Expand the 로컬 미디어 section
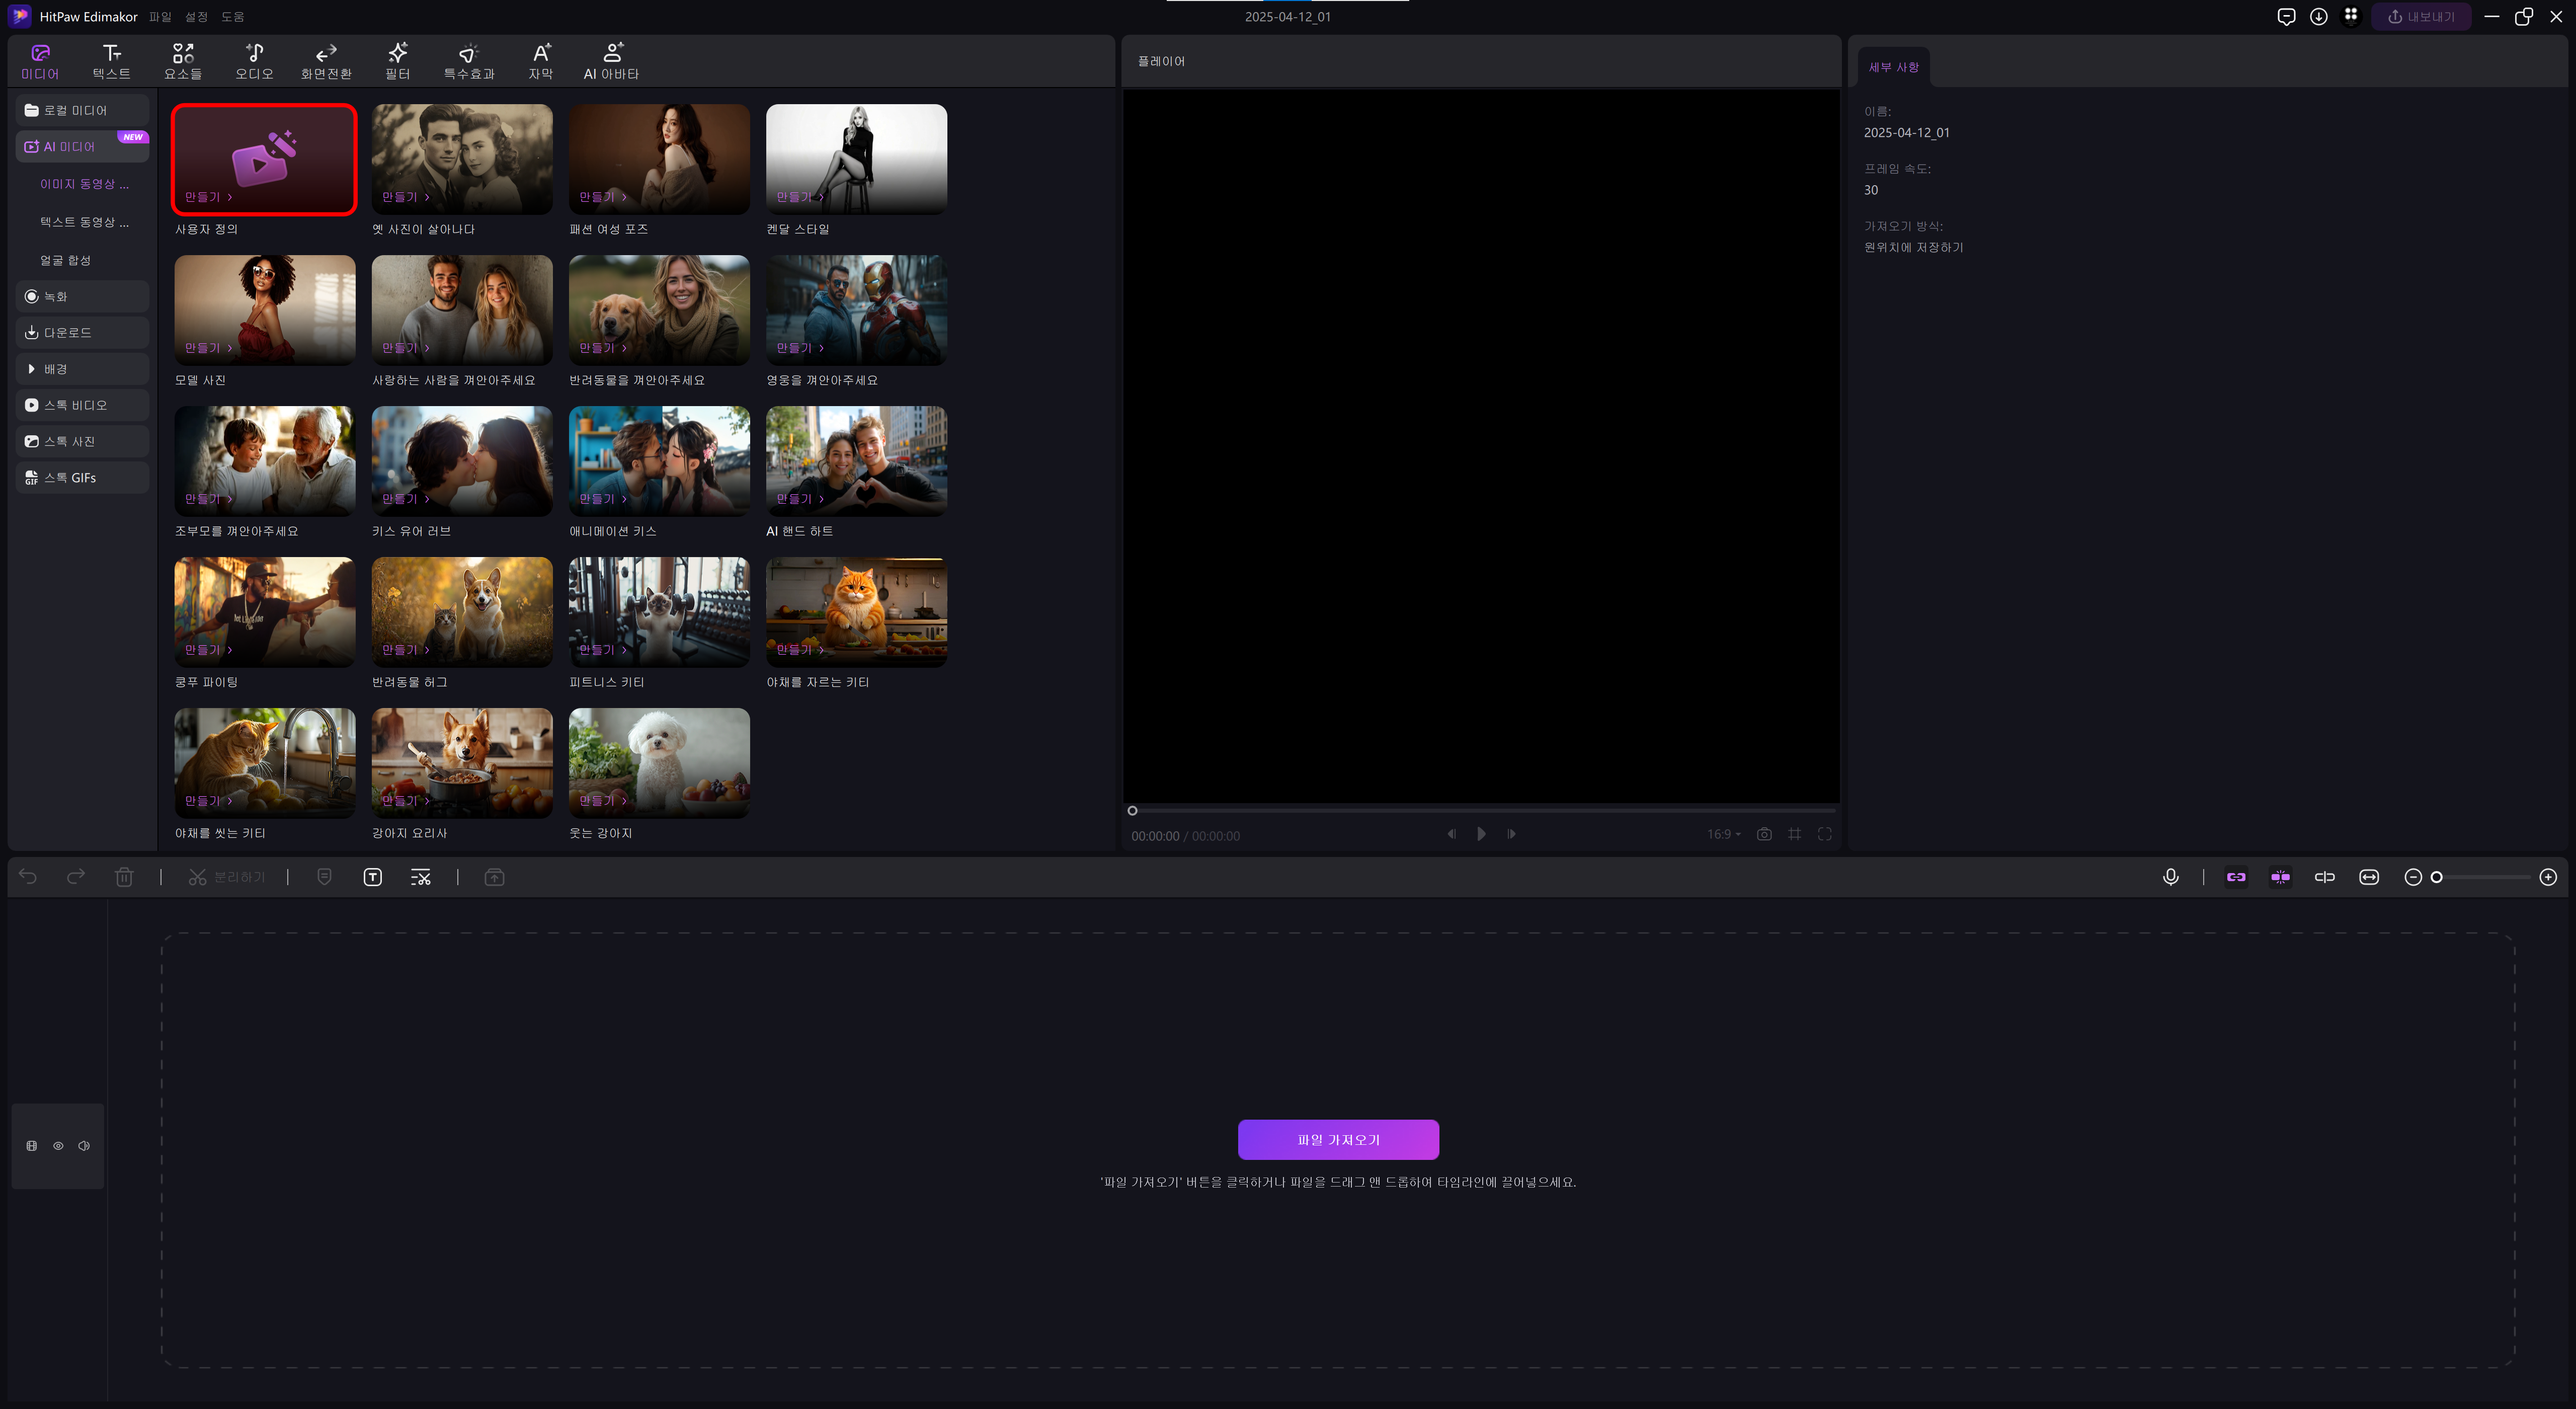Screen dimensions: 2576x1409 [x=82, y=110]
